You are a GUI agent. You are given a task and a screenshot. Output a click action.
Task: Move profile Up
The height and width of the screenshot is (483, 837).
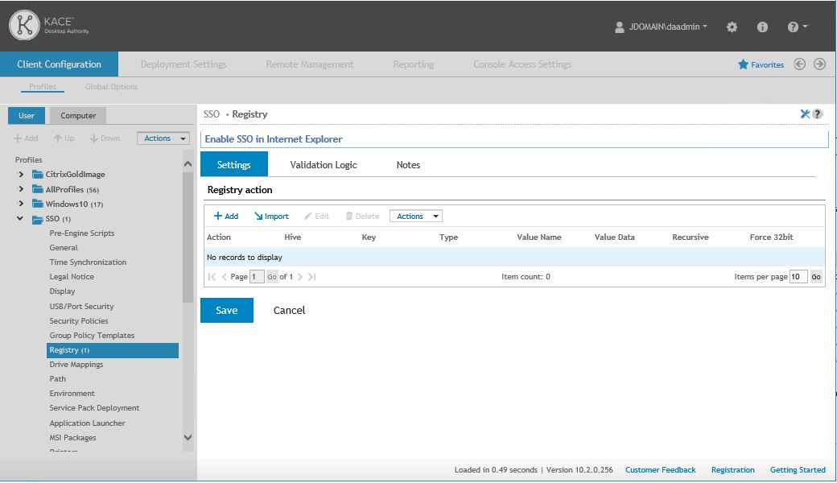click(64, 138)
